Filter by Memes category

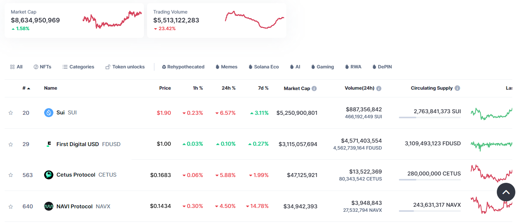tap(226, 67)
